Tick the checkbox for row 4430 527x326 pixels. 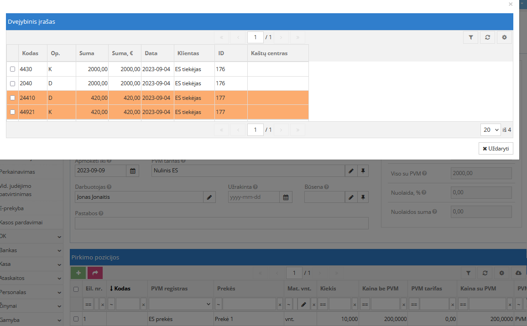point(13,69)
